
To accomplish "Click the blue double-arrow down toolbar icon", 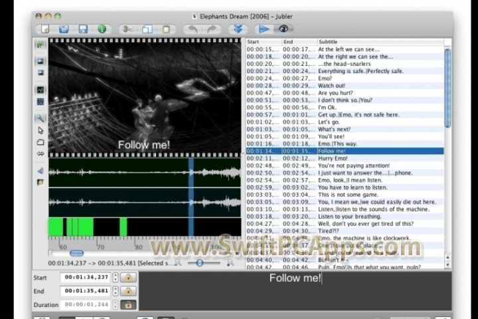I will click(x=238, y=29).
